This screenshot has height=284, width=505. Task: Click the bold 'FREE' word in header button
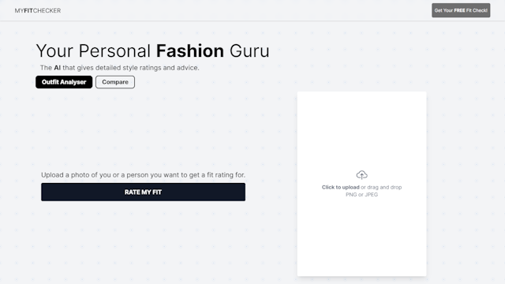[459, 10]
